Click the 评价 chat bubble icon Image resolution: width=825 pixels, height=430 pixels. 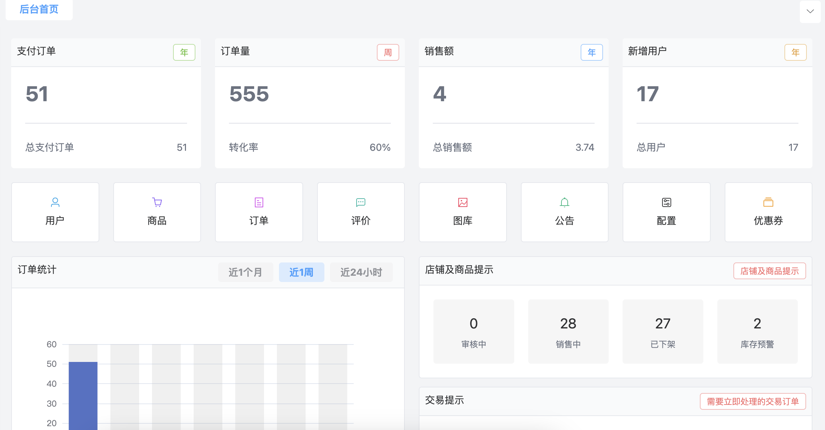tap(361, 202)
